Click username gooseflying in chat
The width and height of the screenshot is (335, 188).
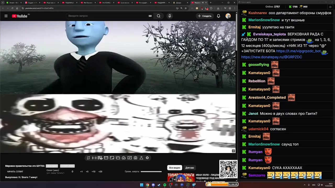(x=259, y=64)
